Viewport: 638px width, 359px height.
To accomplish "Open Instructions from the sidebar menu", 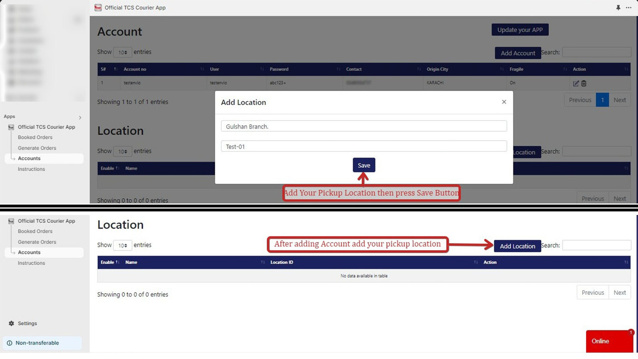I will (x=31, y=169).
